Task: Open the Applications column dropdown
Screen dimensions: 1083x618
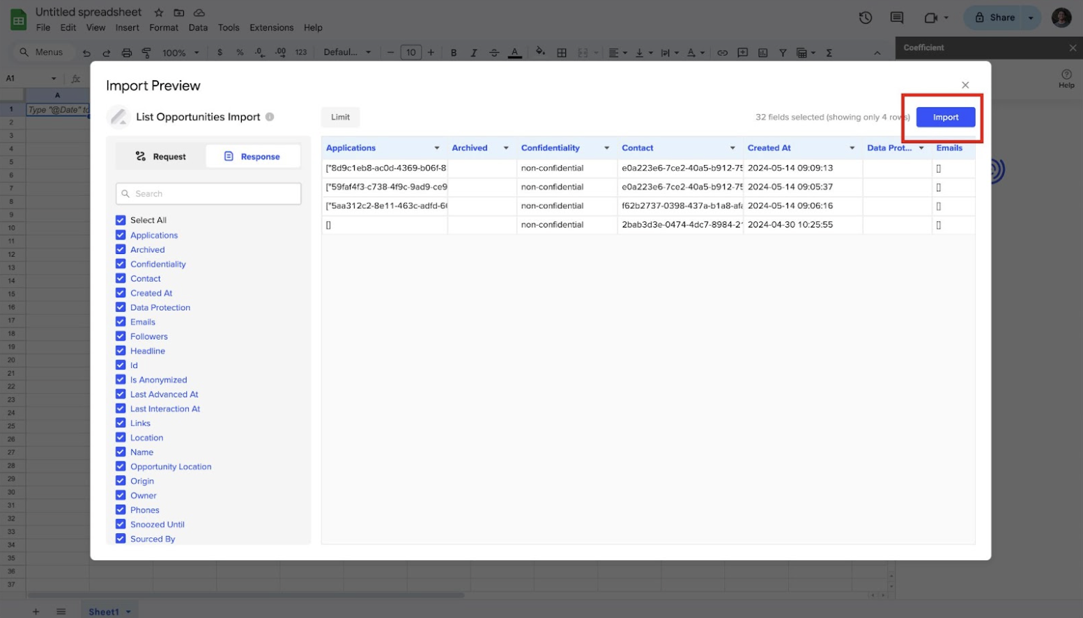Action: tap(437, 148)
